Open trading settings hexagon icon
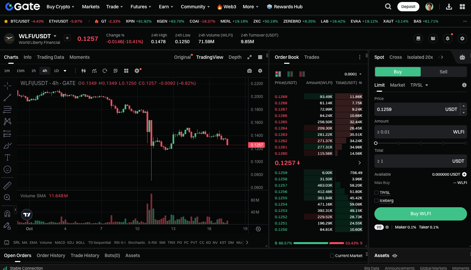The image size is (471, 270). [462, 39]
